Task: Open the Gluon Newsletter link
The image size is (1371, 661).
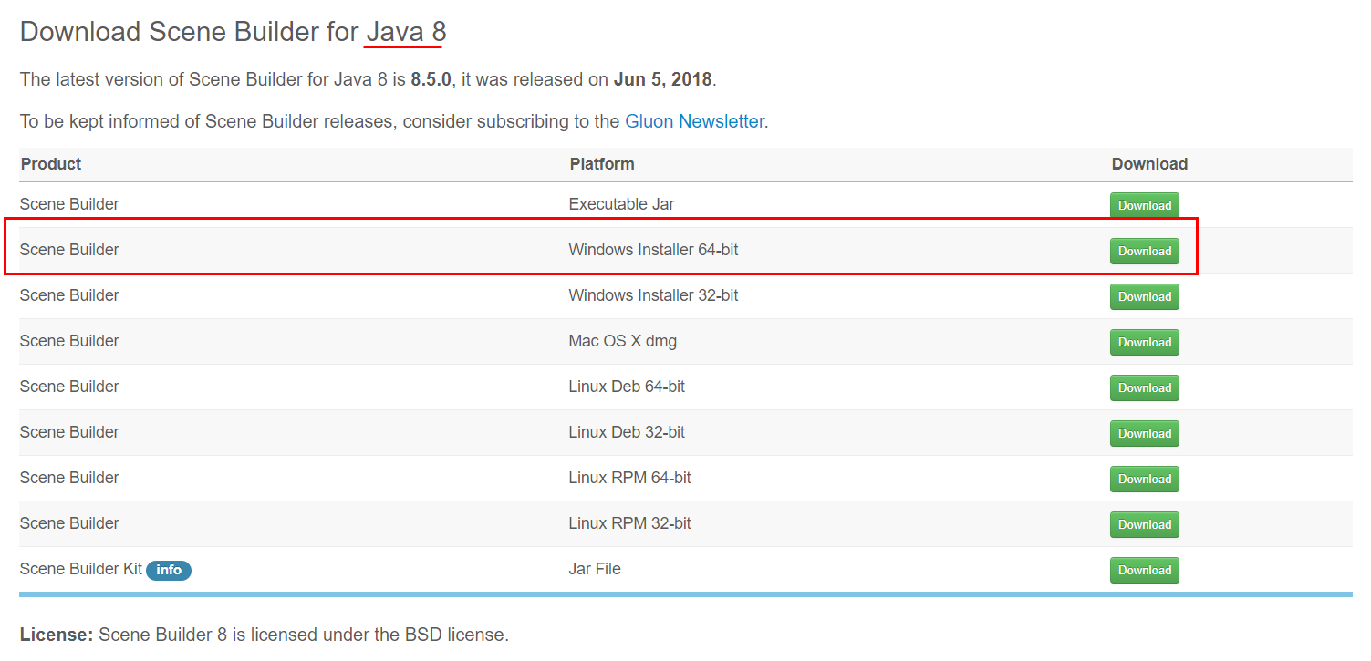Action: click(694, 121)
